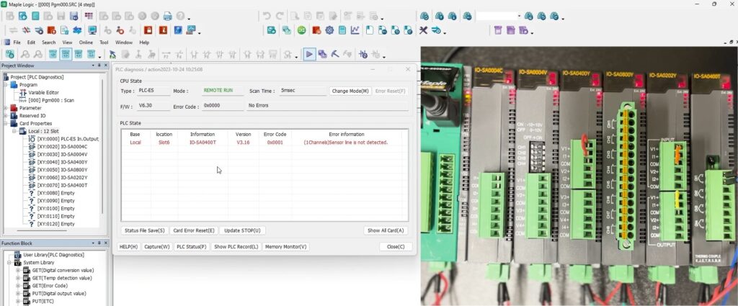
Task: Expand GET(Digital conversion value) library node
Action: 18,270
